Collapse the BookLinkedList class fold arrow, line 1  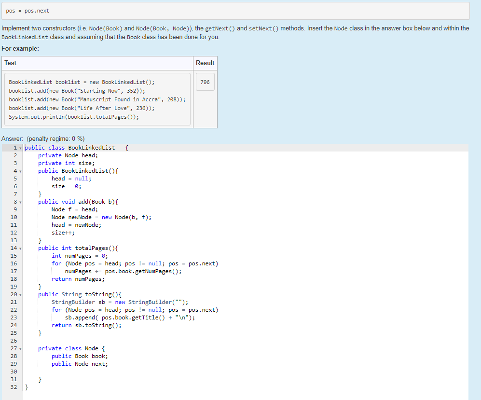(x=21, y=148)
